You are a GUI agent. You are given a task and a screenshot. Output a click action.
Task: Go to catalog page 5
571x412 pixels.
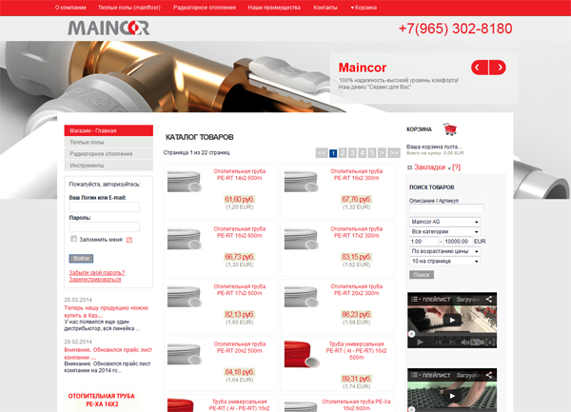click(372, 153)
